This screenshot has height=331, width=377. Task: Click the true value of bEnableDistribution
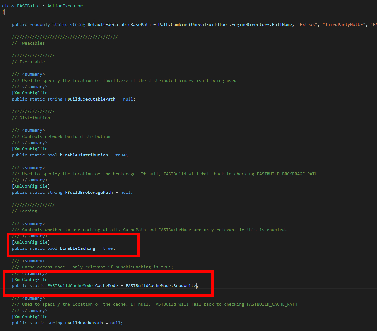click(x=121, y=155)
